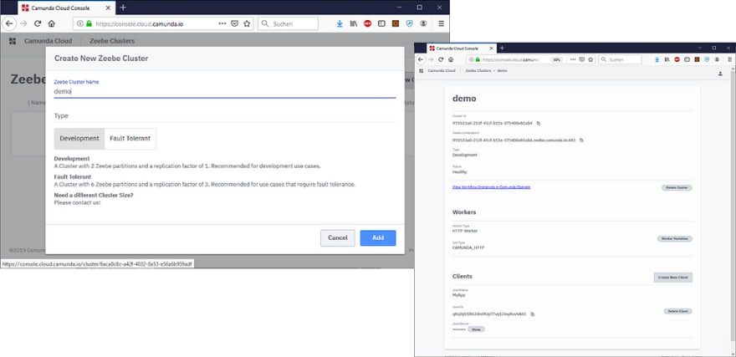Click Camunda Cloud nav item in left window
This screenshot has width=736, height=357.
48,41
